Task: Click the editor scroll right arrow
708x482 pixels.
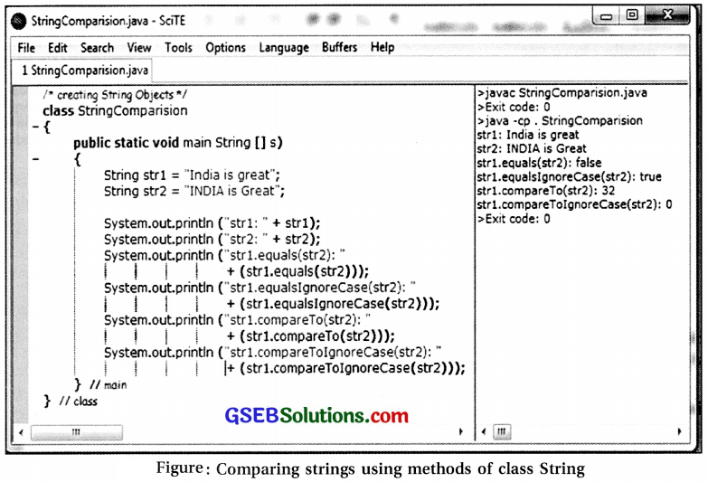Action: pyautogui.click(x=460, y=431)
